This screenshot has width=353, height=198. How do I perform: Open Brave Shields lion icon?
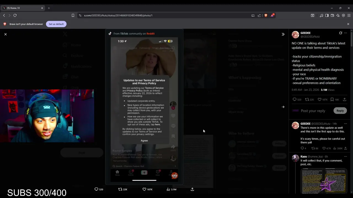266,15
